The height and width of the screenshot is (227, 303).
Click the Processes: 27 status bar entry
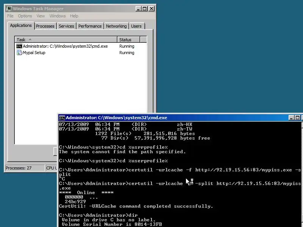pos(25,168)
